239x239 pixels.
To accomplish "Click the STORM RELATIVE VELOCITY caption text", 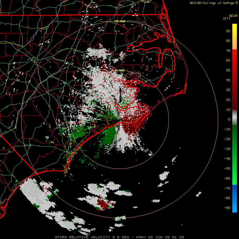I will click(83, 237).
